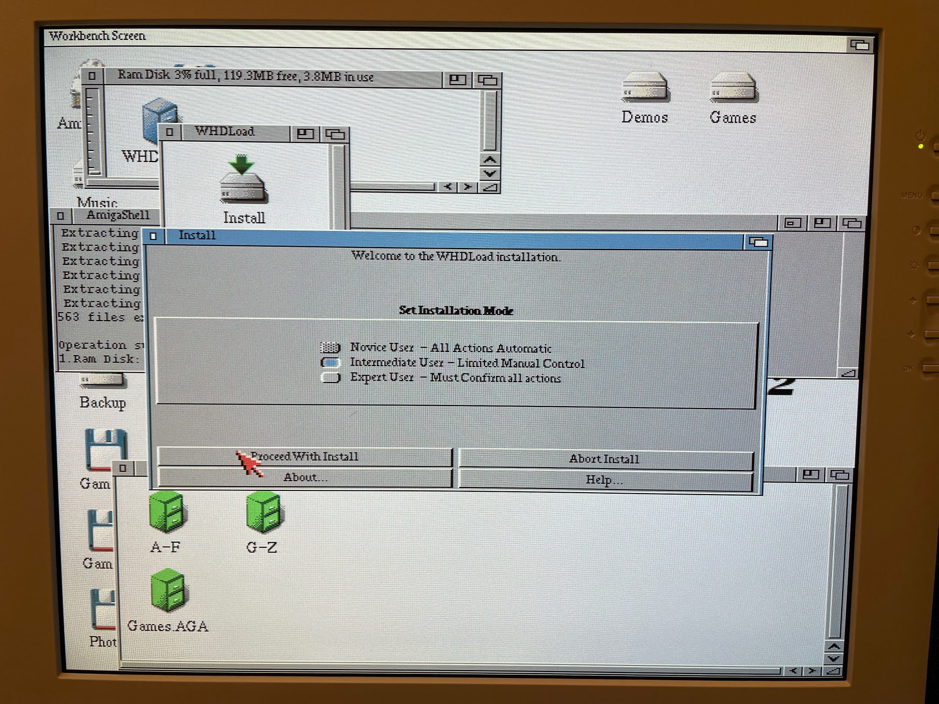Click AmigaShell window iconify gadget

tap(792, 223)
